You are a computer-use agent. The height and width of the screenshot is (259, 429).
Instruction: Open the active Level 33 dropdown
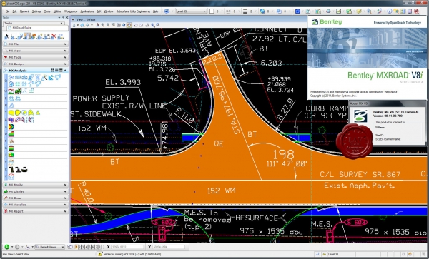tap(191, 11)
